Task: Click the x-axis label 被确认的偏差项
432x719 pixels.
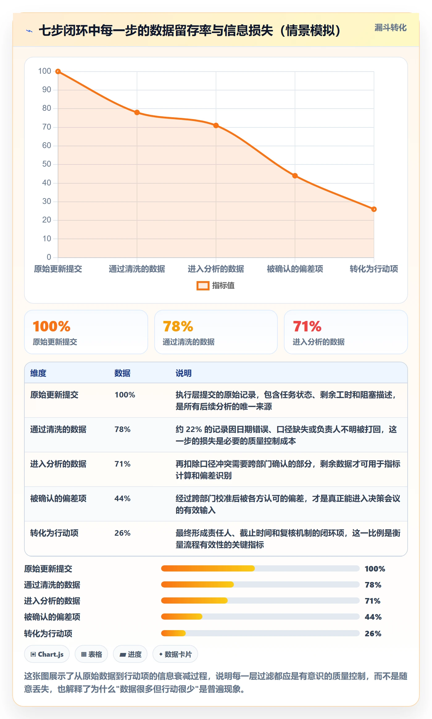Action: tap(295, 269)
